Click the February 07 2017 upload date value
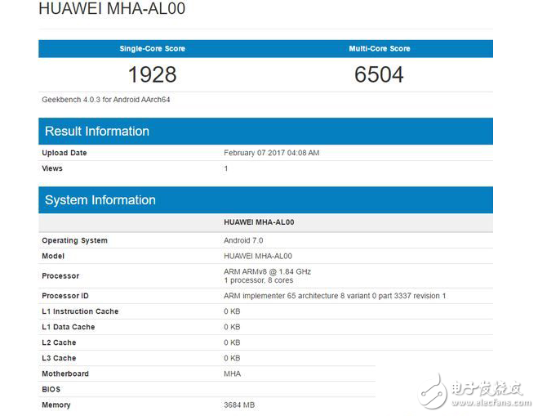Viewport: 538px width, 416px height. pyautogui.click(x=271, y=153)
